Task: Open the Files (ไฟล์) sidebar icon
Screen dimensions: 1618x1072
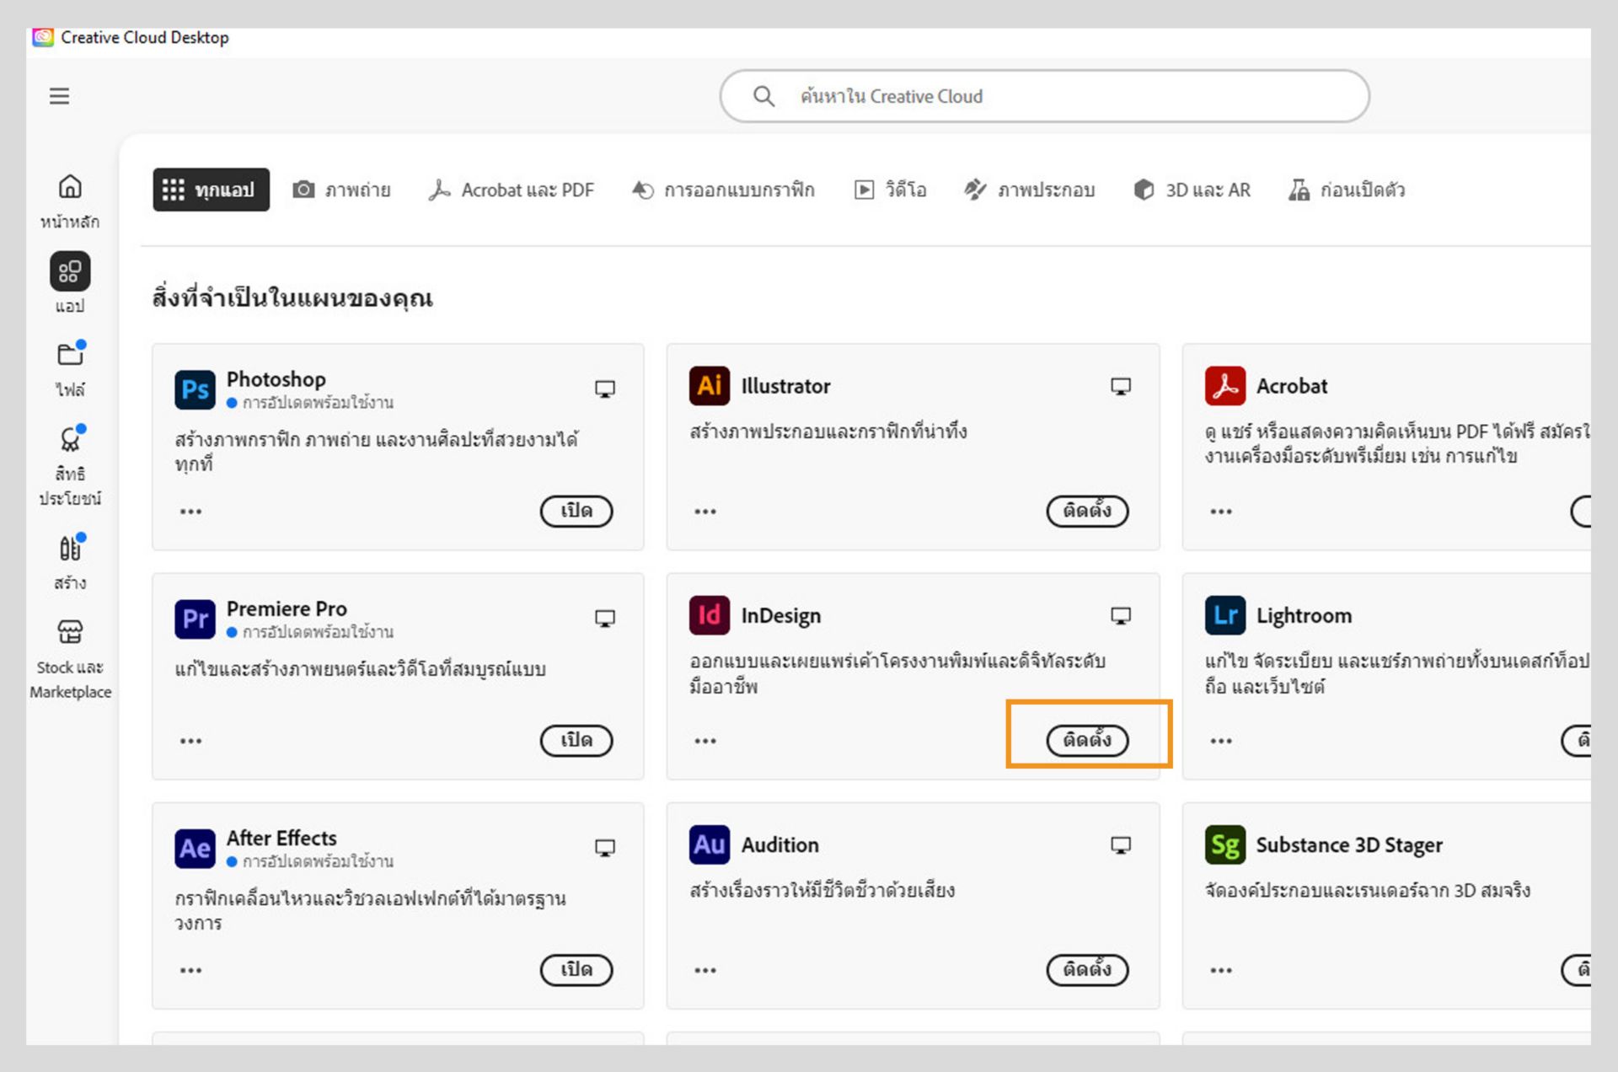Action: click(x=70, y=354)
